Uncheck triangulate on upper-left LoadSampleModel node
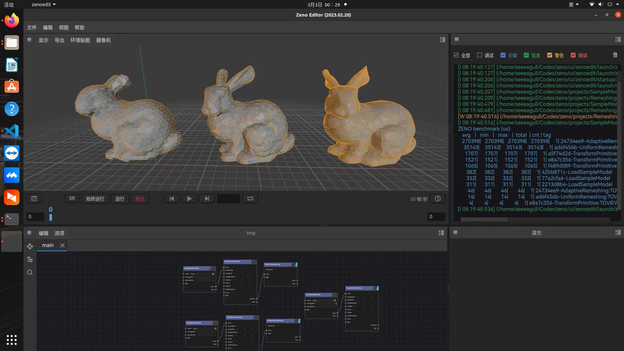The height and width of the screenshot is (351, 624). coord(213,277)
